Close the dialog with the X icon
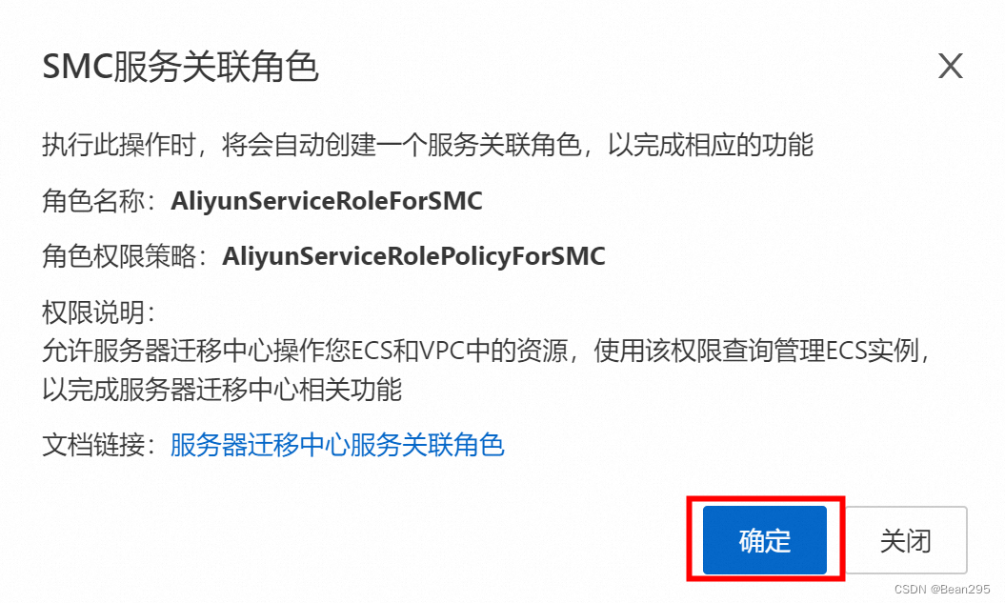 point(951,66)
